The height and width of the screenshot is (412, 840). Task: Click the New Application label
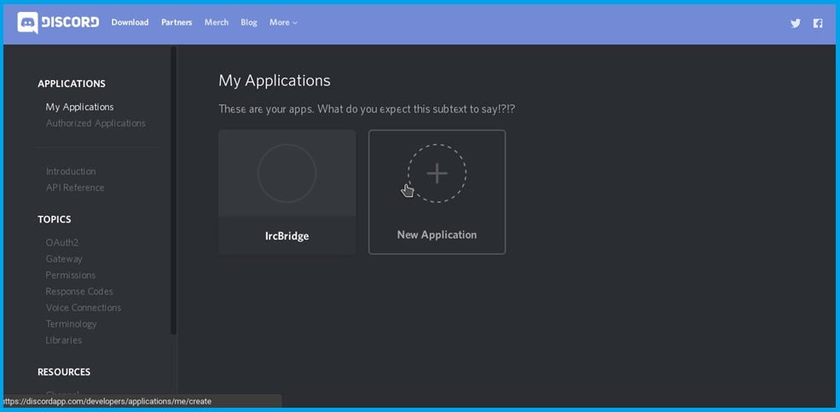point(437,235)
